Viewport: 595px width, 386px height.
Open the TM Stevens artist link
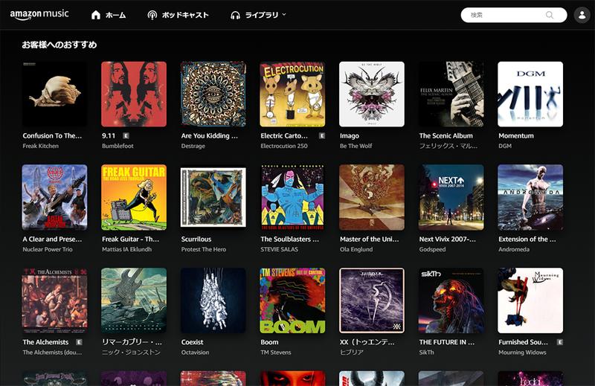tap(275, 353)
